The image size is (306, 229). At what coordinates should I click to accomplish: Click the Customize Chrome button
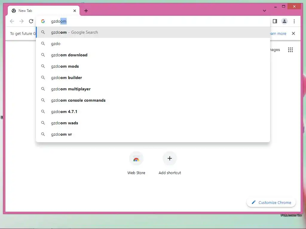pos(271,202)
